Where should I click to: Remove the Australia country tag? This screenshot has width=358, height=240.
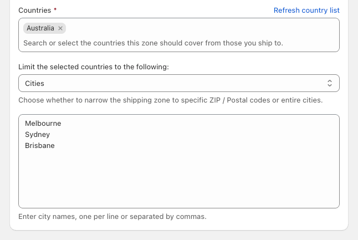click(x=61, y=28)
